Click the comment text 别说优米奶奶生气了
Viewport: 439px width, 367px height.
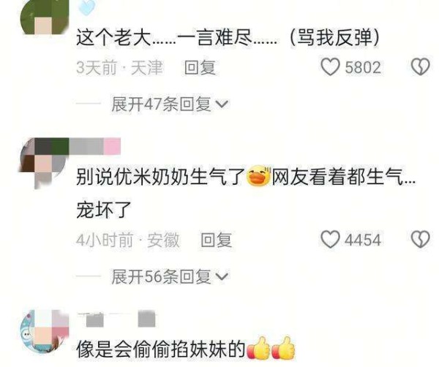(x=161, y=177)
